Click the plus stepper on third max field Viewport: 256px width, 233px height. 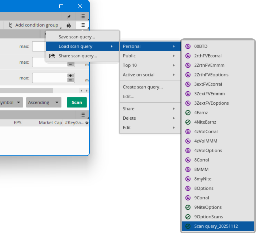point(71,76)
